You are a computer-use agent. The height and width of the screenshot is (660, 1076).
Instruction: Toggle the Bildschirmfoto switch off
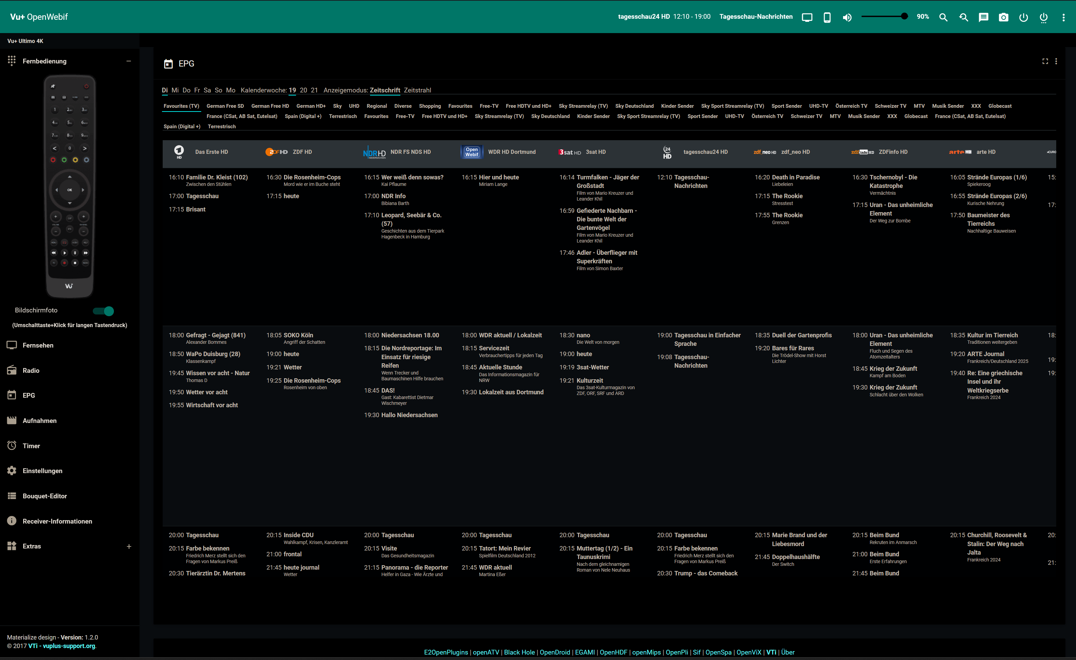coord(103,311)
